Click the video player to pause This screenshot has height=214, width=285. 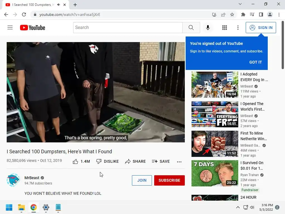[96, 92]
